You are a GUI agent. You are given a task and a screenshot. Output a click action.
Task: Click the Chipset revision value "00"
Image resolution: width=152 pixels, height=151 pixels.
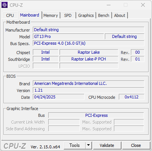click(x=138, y=52)
